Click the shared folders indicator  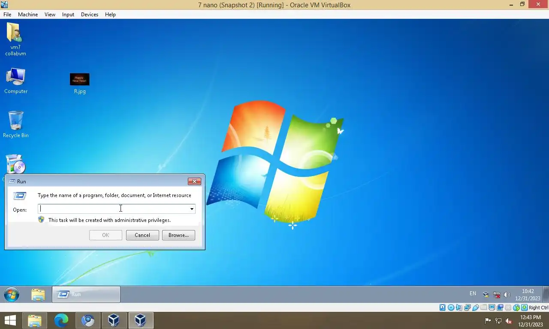[483, 308]
